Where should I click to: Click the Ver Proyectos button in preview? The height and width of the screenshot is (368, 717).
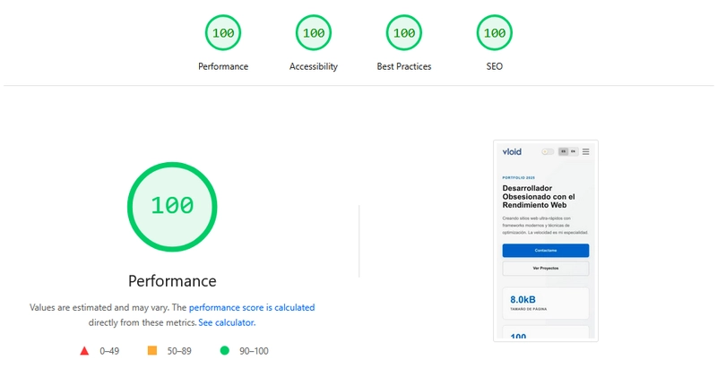[x=546, y=269]
